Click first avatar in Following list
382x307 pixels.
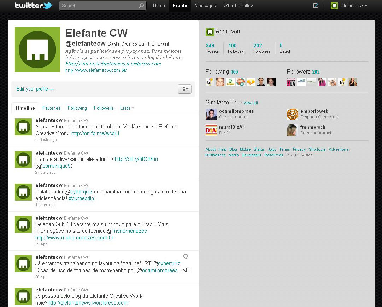210,82
